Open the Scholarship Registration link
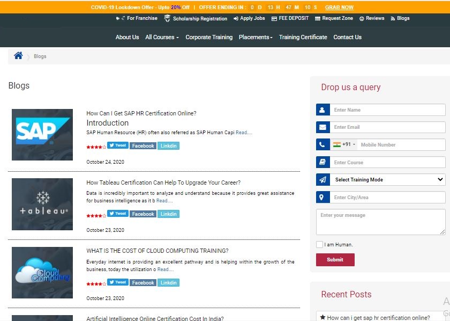 (x=200, y=19)
